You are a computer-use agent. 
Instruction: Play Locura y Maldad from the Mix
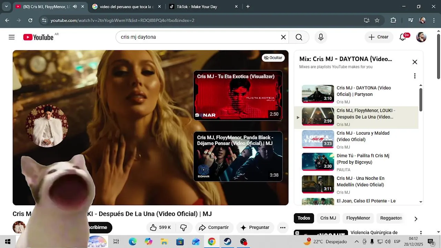point(357,140)
